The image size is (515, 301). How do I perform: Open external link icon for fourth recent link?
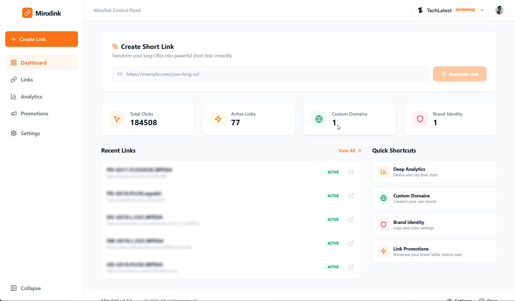point(351,243)
